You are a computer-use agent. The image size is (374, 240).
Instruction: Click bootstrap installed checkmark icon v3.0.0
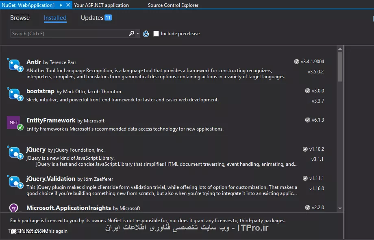click(307, 91)
